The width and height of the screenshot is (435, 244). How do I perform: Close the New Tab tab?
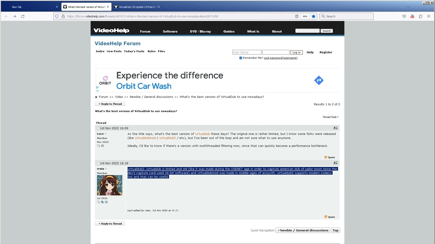point(57,7)
